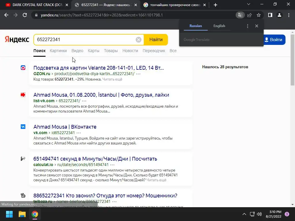This screenshot has width=295, height=221.
Task: Open the volume control in system tray
Action: point(259,214)
